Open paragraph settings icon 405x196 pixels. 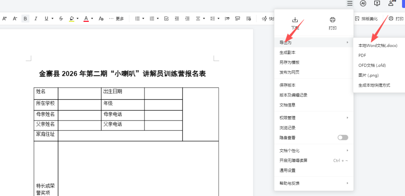point(249,19)
